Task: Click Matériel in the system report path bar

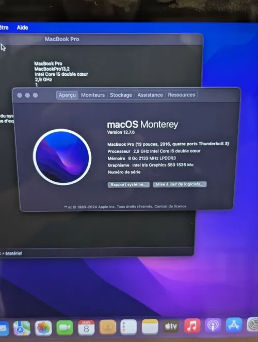Action: [13, 253]
